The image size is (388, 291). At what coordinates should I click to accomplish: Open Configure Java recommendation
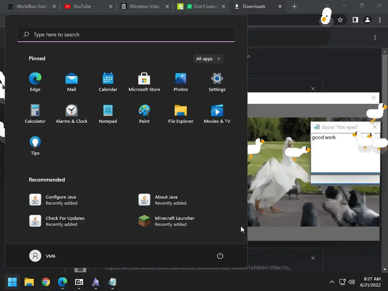pos(53,200)
